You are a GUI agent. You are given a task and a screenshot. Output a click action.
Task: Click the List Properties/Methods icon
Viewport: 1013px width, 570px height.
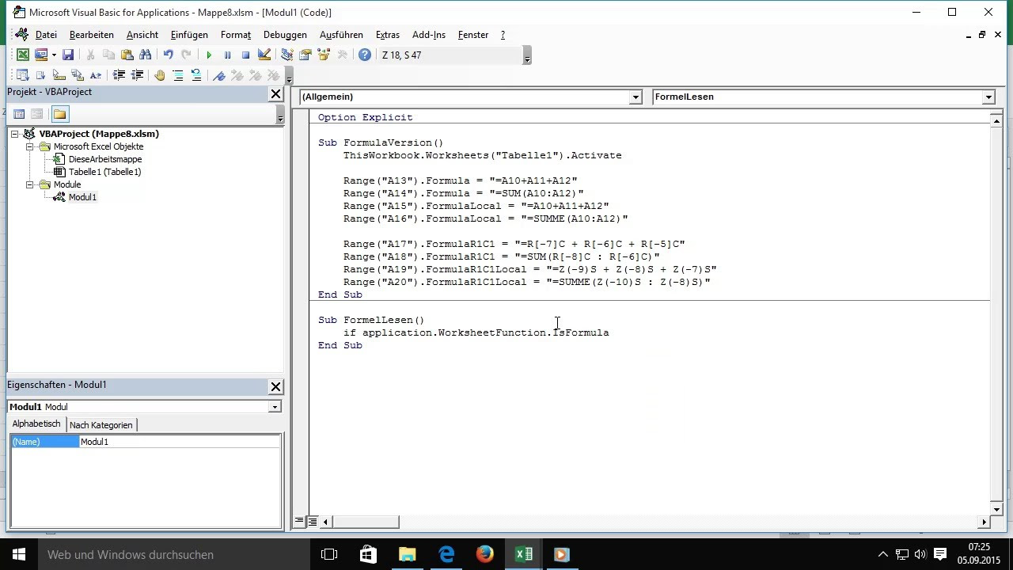pos(22,75)
